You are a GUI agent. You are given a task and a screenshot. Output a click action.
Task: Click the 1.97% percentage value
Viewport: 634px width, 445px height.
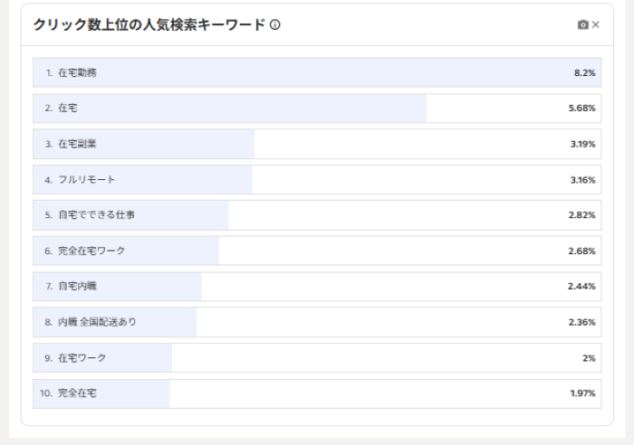tap(581, 393)
